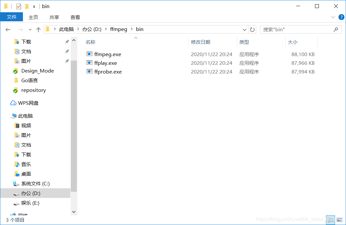Go up one folder level
This screenshot has height=225, width=346.
pos(38,30)
